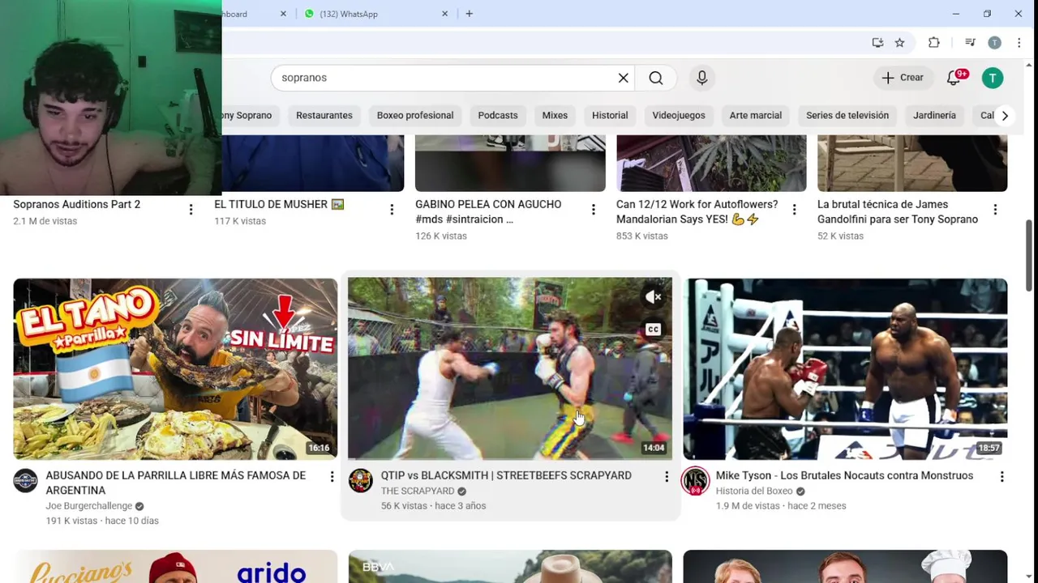Show more filter chips with right arrow

click(x=1005, y=115)
